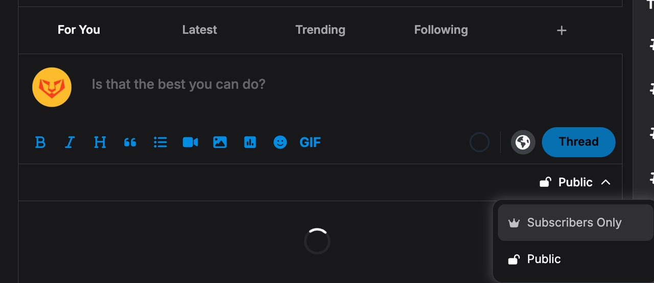654x283 pixels.
Task: Add a new feed tab with plus
Action: click(562, 31)
